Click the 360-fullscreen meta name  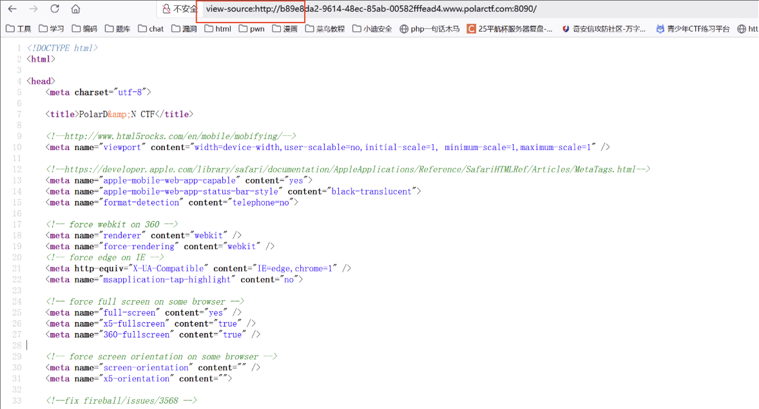pos(137,334)
